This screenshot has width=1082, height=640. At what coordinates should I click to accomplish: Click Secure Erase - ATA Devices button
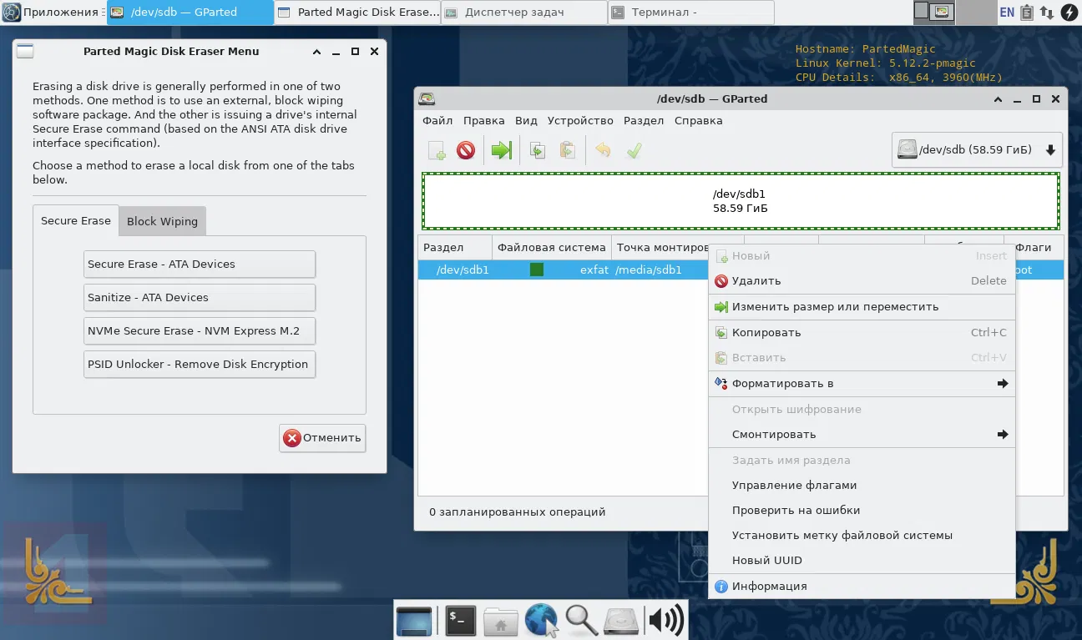pos(200,265)
